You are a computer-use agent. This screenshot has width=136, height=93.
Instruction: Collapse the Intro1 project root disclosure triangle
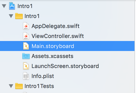click(4, 6)
